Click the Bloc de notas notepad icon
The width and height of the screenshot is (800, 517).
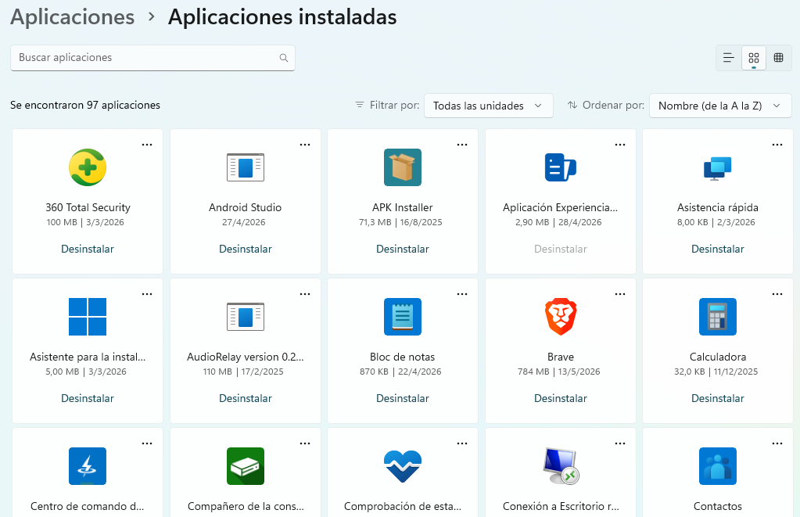coord(403,317)
